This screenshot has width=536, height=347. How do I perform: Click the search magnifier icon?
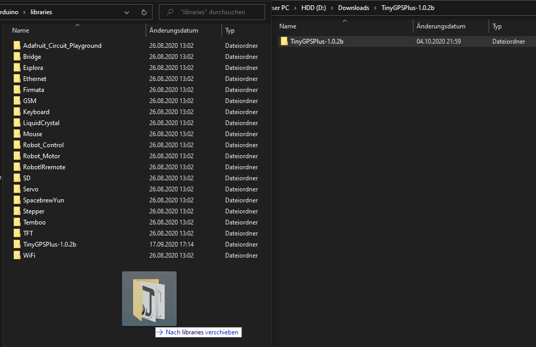pyautogui.click(x=170, y=12)
